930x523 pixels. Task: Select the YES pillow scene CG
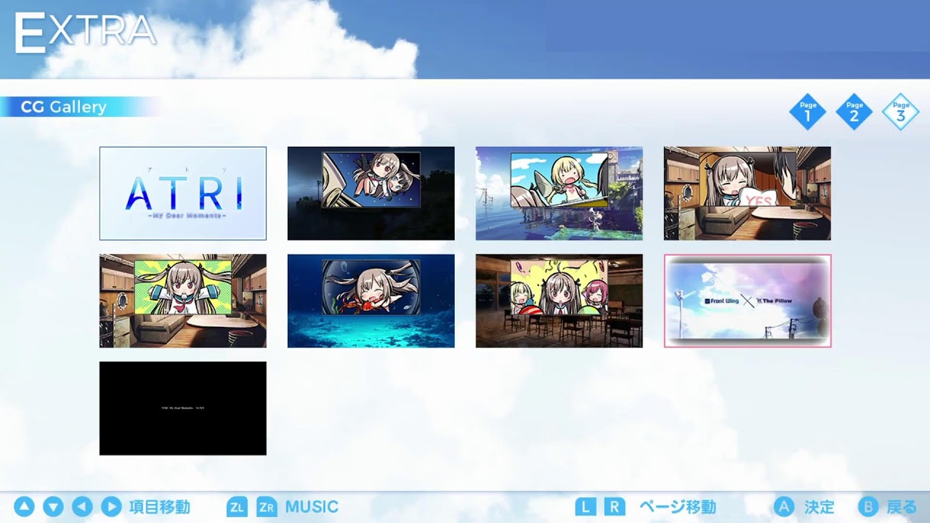click(x=748, y=192)
